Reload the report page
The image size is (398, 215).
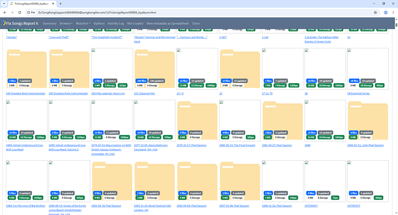pos(20,13)
